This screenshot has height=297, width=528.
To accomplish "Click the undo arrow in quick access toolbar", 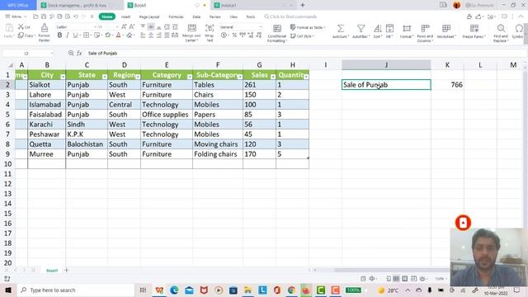I will (76, 16).
